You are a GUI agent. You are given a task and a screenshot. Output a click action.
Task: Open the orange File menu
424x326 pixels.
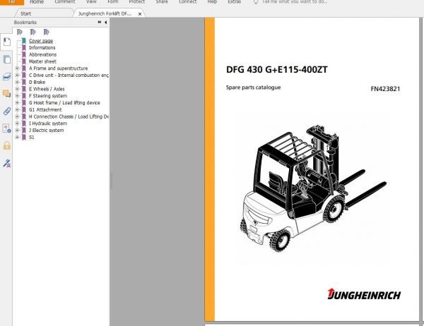click(x=12, y=2)
